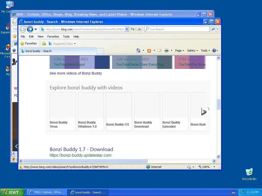Open the Favorites menu

53,36
